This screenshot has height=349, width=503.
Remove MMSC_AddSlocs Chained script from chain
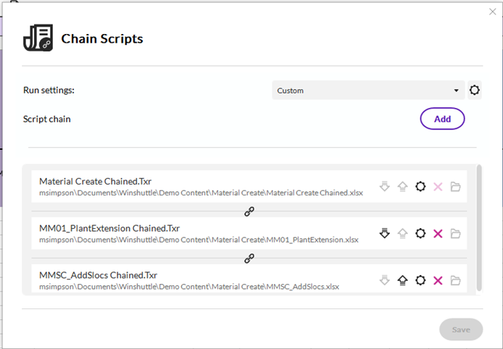(x=438, y=280)
